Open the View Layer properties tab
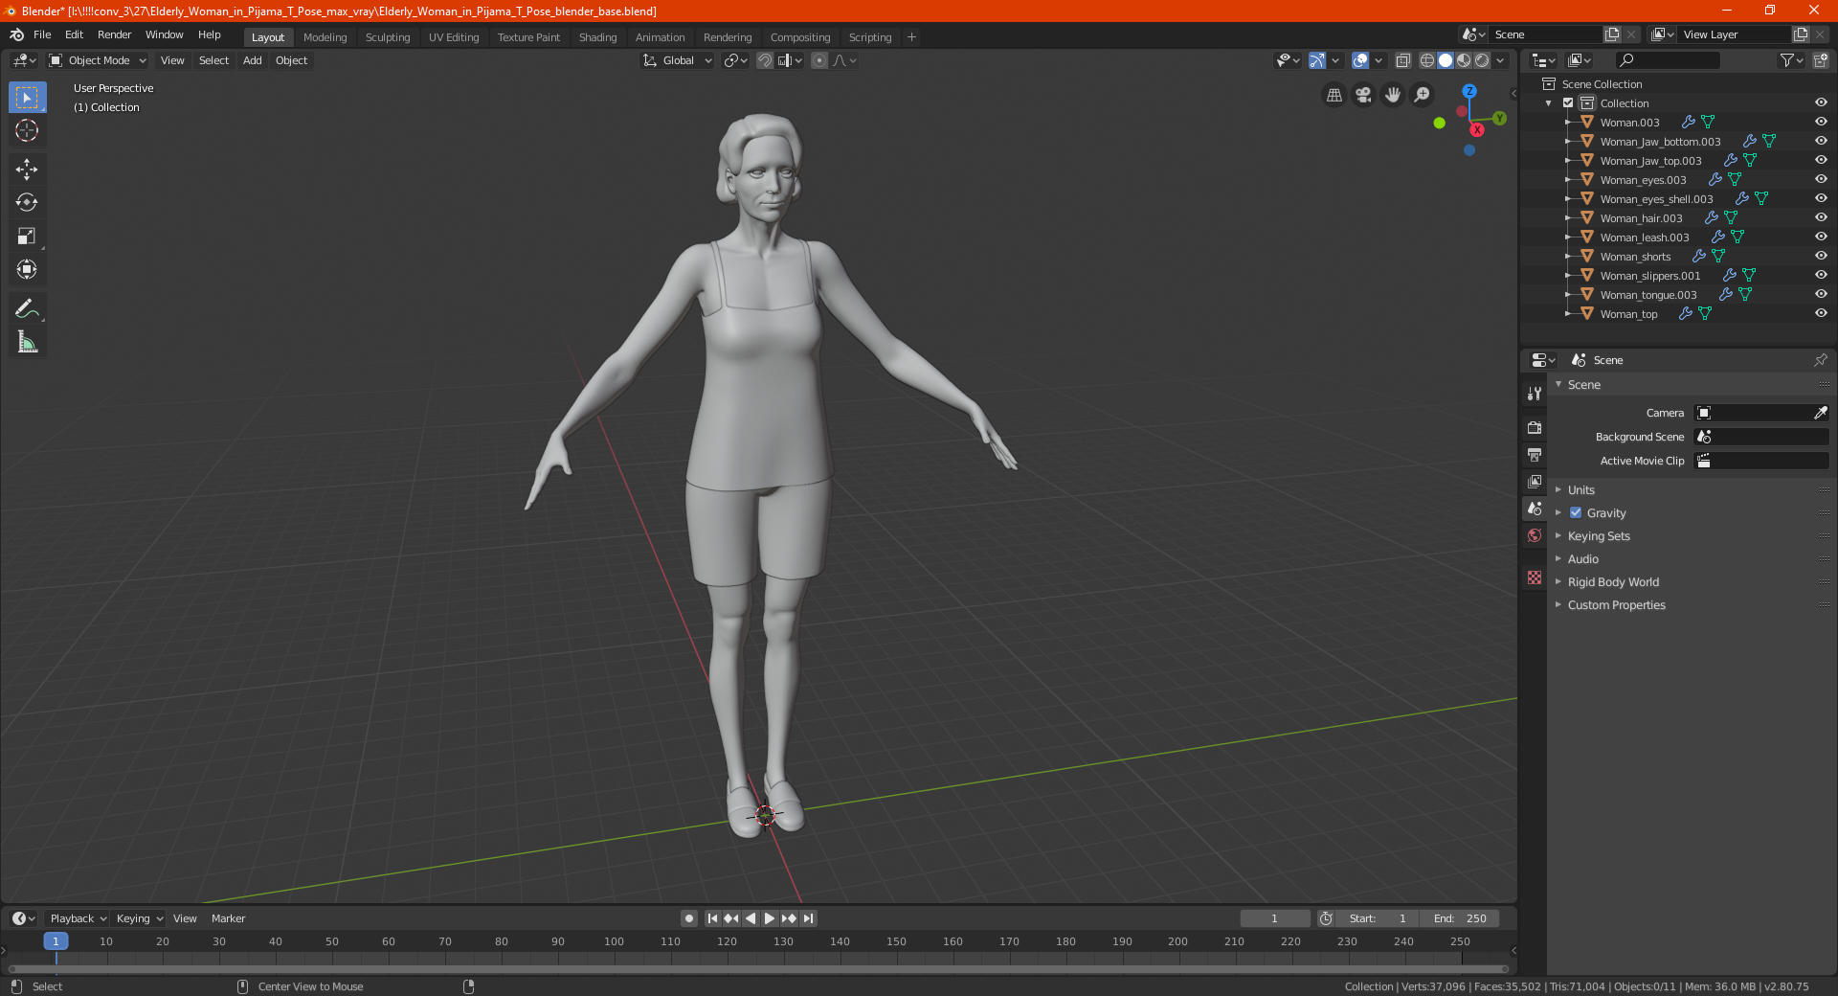This screenshot has height=996, width=1838. point(1535,481)
